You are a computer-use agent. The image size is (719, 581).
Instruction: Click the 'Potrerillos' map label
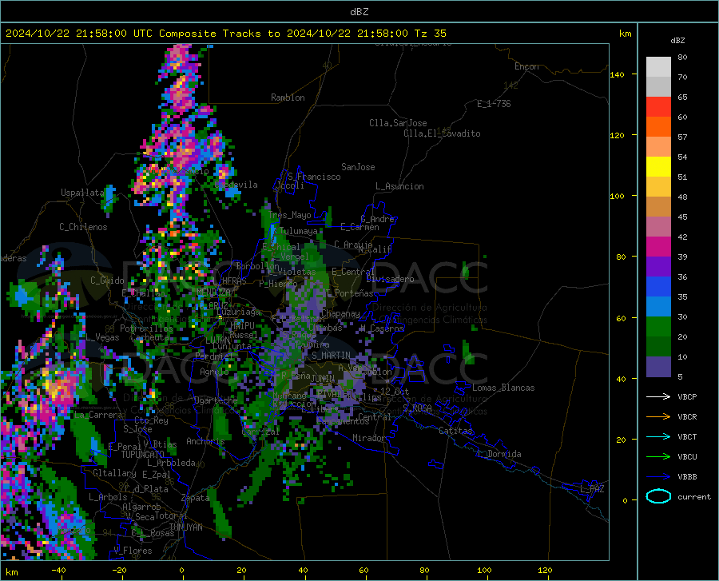146,328
